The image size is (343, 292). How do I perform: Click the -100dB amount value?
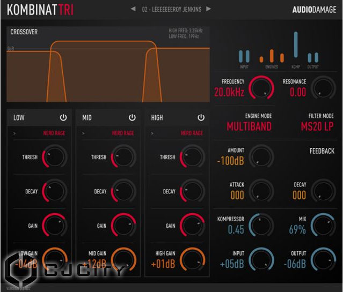(x=230, y=161)
